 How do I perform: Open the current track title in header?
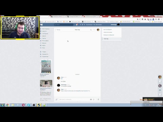94,25
